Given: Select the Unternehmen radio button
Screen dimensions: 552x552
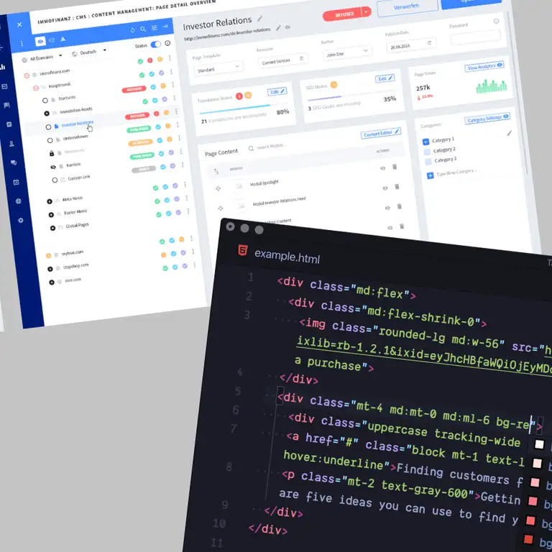Looking at the screenshot, I should [x=50, y=140].
